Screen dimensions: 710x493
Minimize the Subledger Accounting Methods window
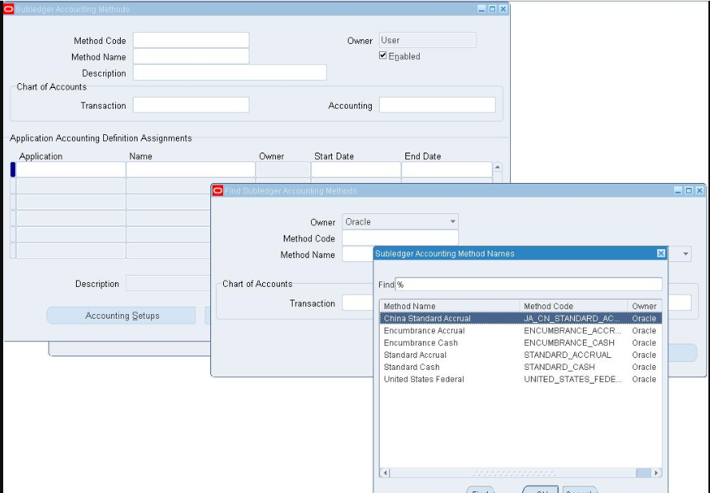pyautogui.click(x=481, y=9)
